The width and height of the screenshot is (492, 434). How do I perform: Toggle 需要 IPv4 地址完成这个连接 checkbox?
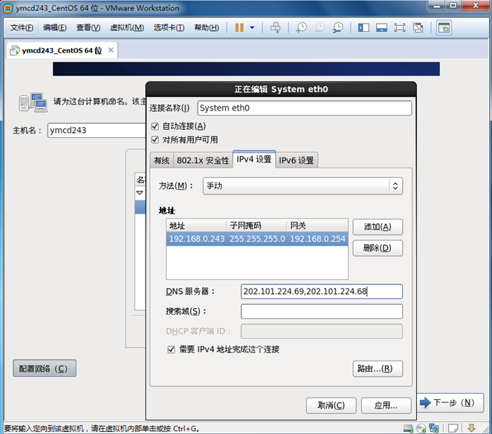click(x=172, y=349)
